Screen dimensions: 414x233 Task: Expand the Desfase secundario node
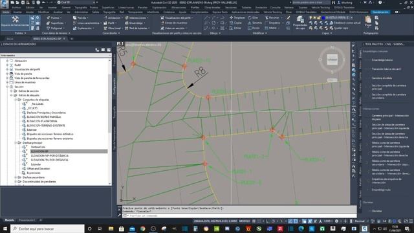[x=16, y=177]
